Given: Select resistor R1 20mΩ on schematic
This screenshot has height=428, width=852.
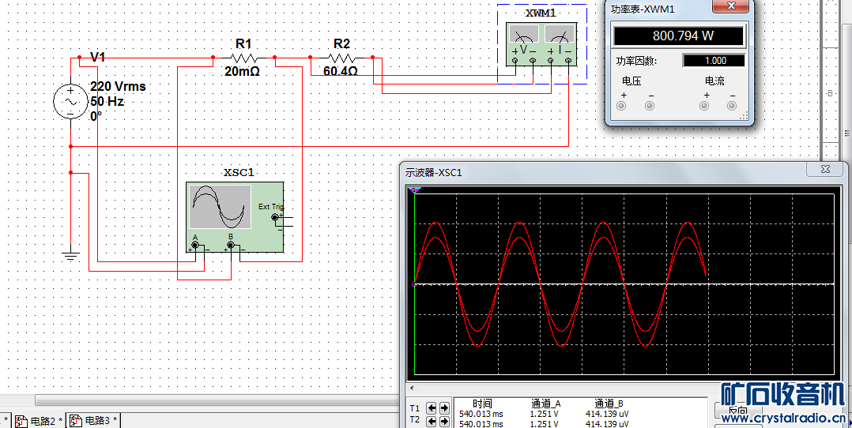Looking at the screenshot, I should pos(243,58).
